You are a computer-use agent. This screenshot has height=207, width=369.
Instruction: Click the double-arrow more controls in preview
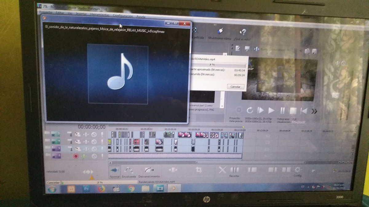(314, 111)
